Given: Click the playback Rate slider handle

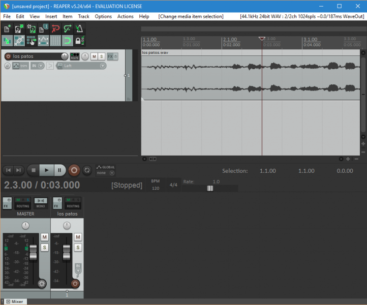Looking at the screenshot, I should [x=210, y=188].
